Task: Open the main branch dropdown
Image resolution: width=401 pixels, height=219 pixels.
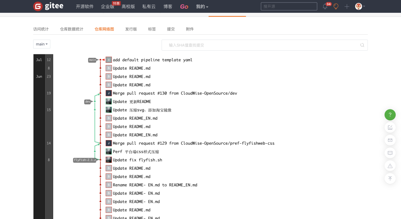Action: point(42,44)
